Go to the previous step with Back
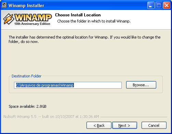The width and height of the screenshot is (172, 134). click(99, 125)
